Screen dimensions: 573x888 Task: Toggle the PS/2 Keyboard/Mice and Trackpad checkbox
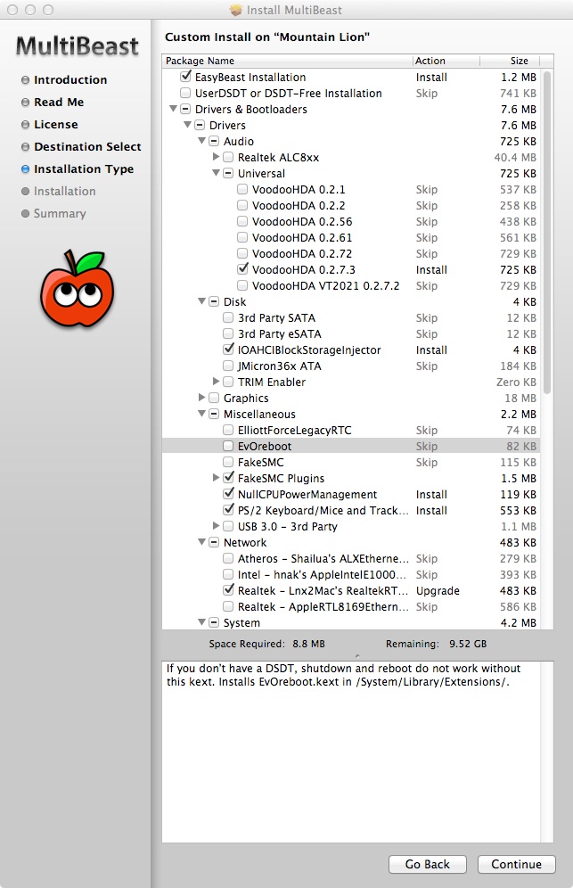(x=229, y=509)
